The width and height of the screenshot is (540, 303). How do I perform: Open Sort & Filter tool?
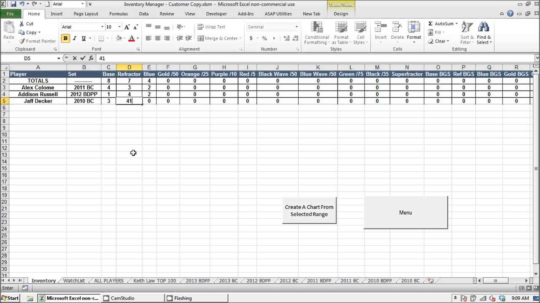[467, 28]
